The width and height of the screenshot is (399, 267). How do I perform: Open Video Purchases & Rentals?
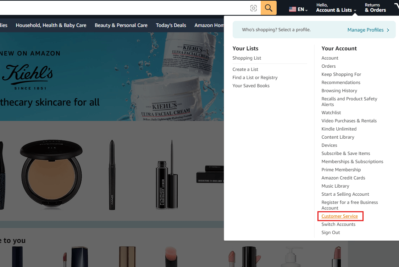[x=349, y=121]
